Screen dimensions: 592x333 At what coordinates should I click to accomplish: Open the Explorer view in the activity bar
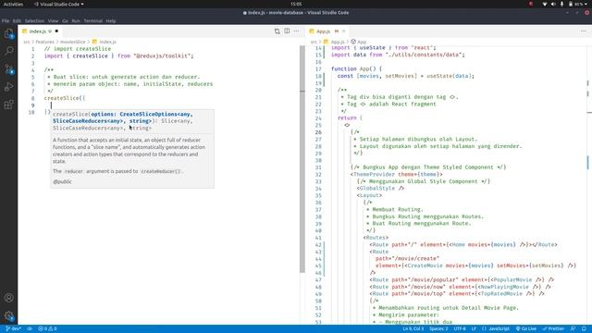8,34
